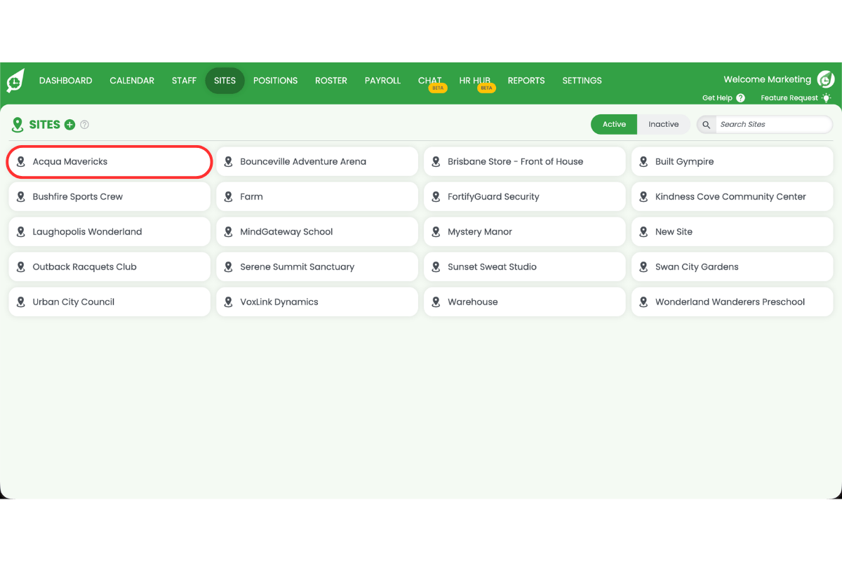Click the location pin icon beside Acqua Mavericks
Viewport: 842px width, 561px height.
21,161
